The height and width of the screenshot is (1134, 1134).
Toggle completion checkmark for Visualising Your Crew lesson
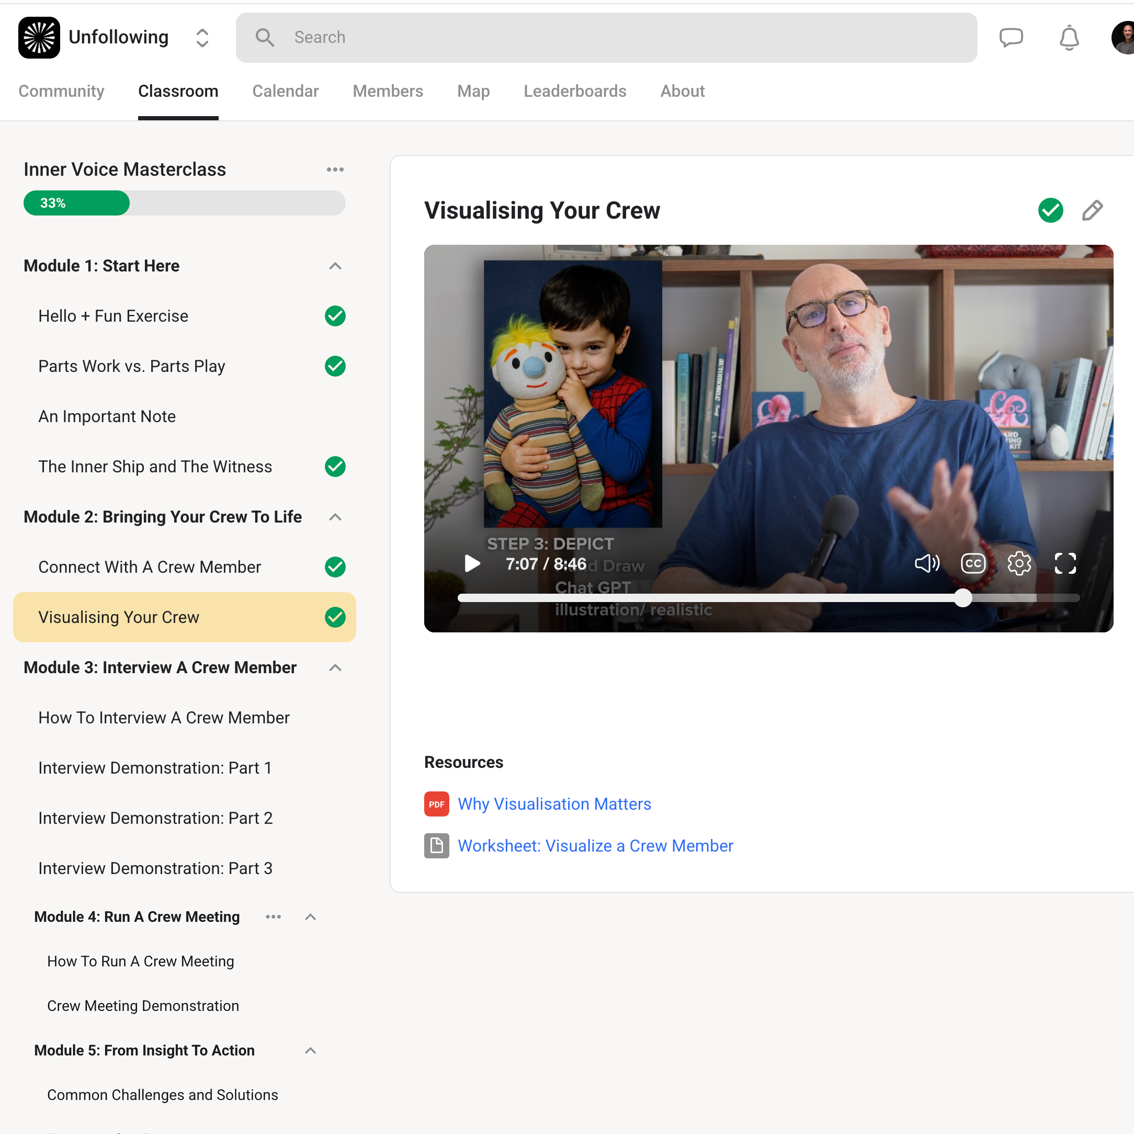pyautogui.click(x=335, y=617)
